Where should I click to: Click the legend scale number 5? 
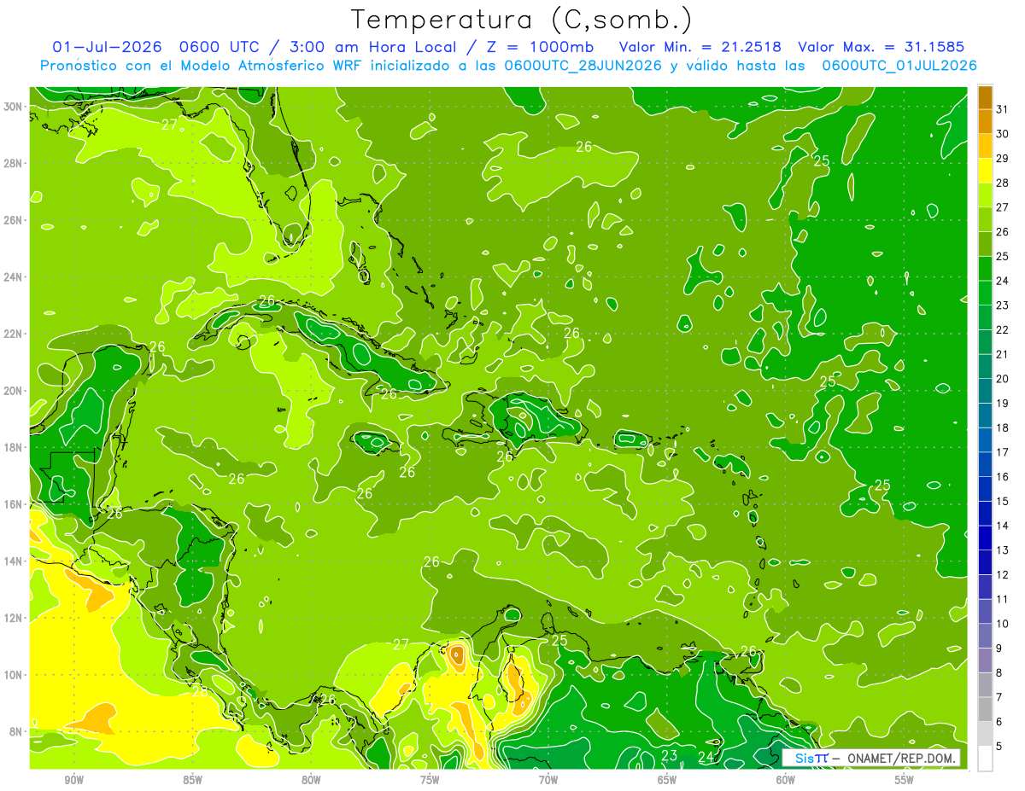[x=999, y=746]
